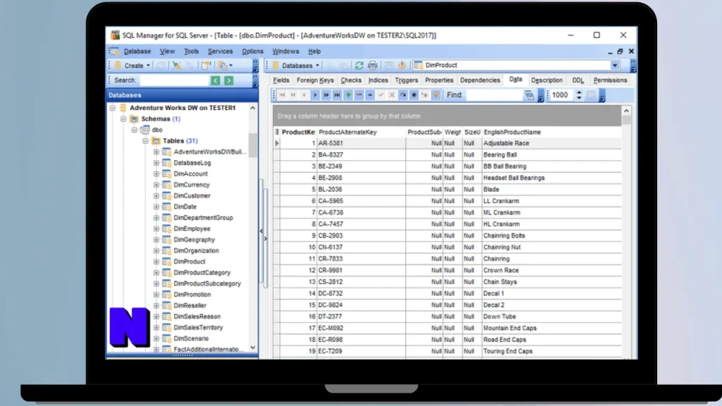
Task: Click the 'Drag a column header' group panel
Action: [446, 116]
